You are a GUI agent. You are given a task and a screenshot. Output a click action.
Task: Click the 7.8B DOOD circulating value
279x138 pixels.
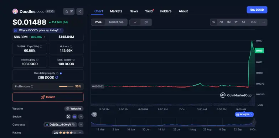point(46,78)
